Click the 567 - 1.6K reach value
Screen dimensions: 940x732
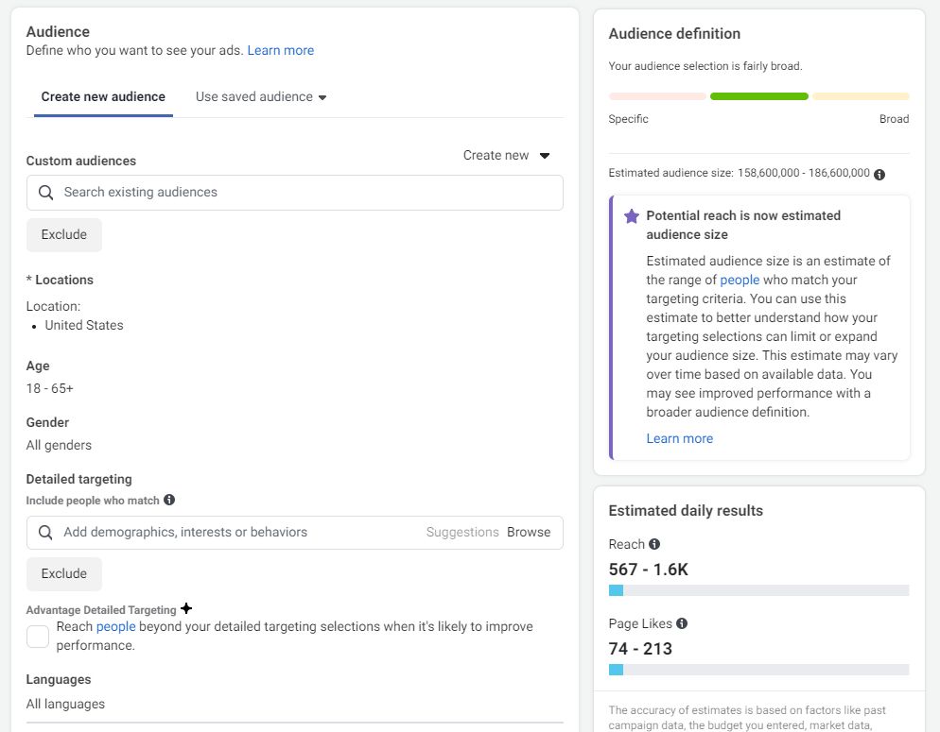648,570
